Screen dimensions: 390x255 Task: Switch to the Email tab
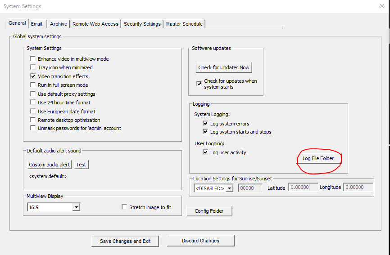tap(36, 24)
